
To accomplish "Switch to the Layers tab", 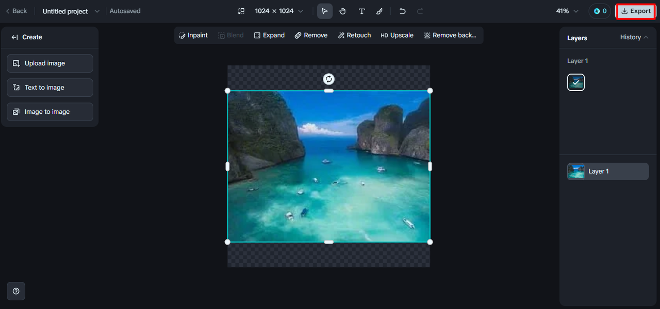I will (x=577, y=38).
